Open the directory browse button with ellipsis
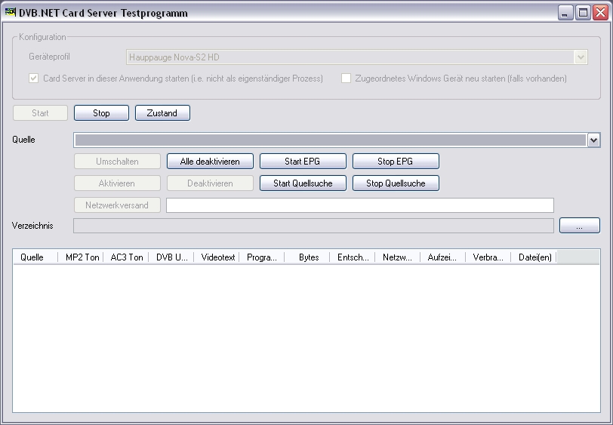This screenshot has width=613, height=425. tap(579, 226)
